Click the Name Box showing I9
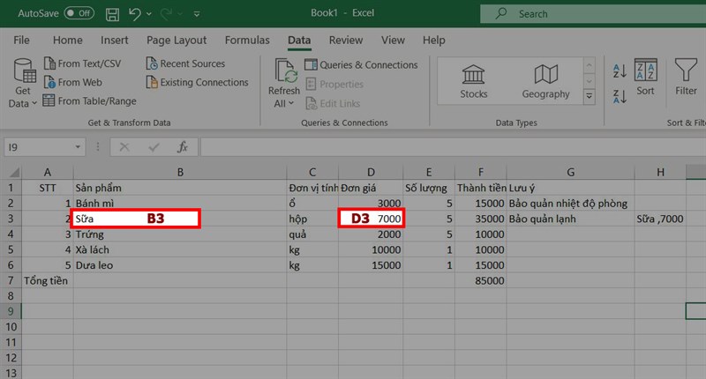This screenshot has width=706, height=379. (38, 147)
